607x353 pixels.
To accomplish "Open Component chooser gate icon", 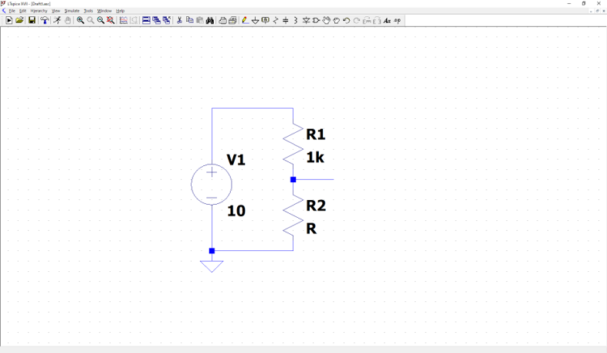I will pos(316,21).
